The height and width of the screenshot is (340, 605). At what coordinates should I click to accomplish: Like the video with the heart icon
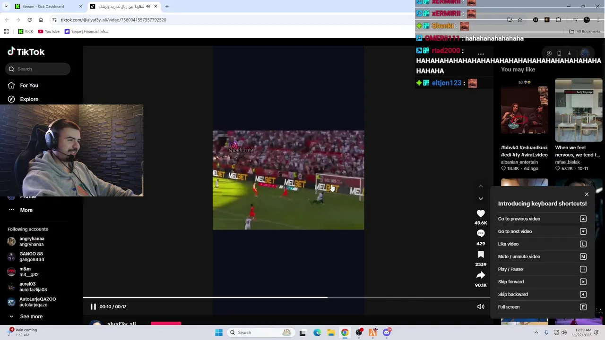481,213
